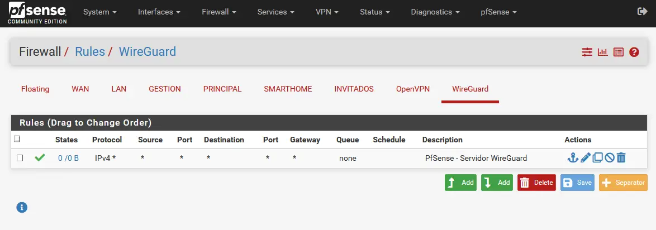Viewport: 656px width, 230px height.
Task: Open the 0 /0 B states link
Action: (68, 158)
